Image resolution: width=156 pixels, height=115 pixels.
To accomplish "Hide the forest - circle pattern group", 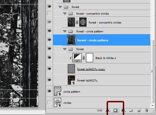I will point(50,31).
